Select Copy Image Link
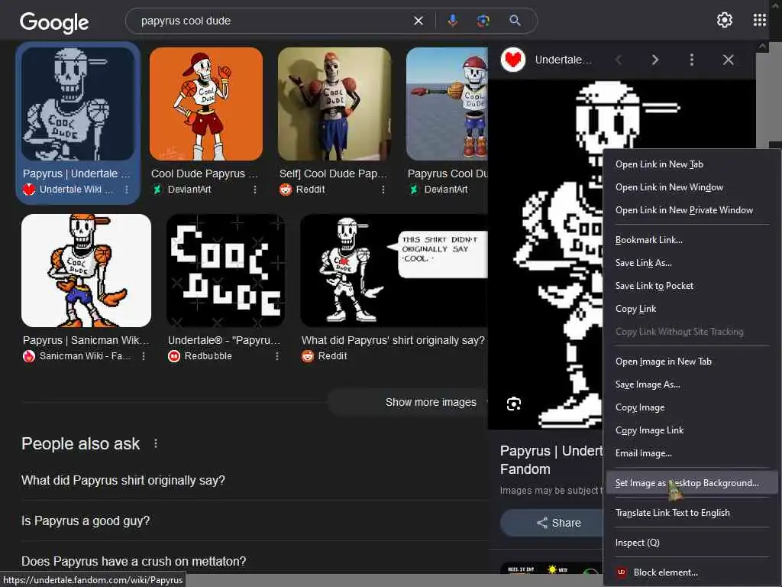Screen dimensions: 782x587 point(691,430)
